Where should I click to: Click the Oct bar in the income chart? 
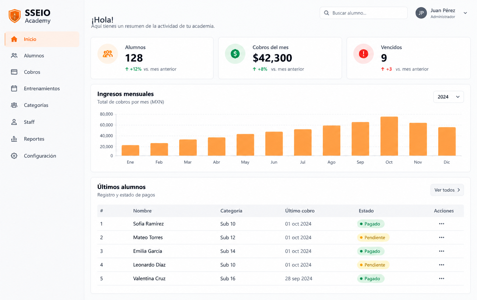[389, 136]
